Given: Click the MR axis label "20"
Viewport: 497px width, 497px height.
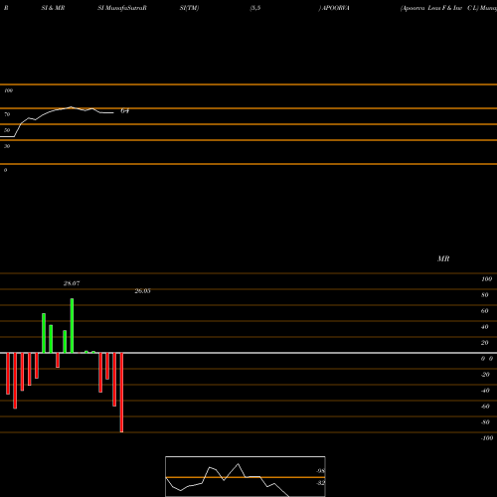Looking at the screenshot, I should pyautogui.click(x=484, y=343).
